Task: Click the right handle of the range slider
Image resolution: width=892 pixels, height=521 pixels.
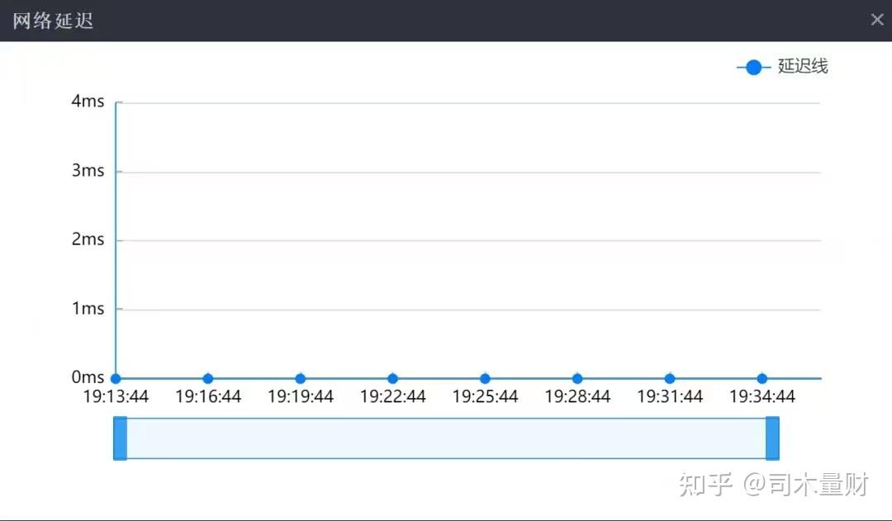Action: (x=772, y=438)
